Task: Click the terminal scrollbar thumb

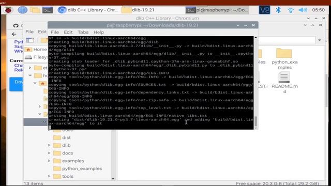Action: click(x=255, y=121)
